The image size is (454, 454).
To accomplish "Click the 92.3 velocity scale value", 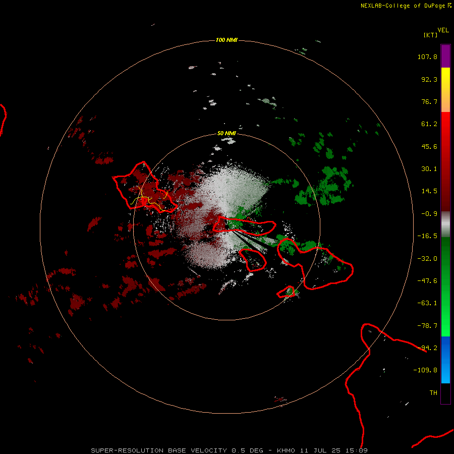I will click(429, 79).
